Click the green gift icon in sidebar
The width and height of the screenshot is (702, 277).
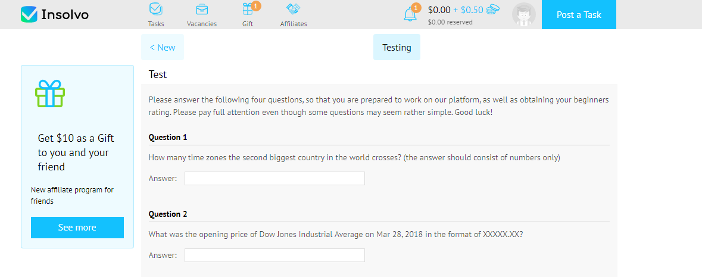[50, 94]
